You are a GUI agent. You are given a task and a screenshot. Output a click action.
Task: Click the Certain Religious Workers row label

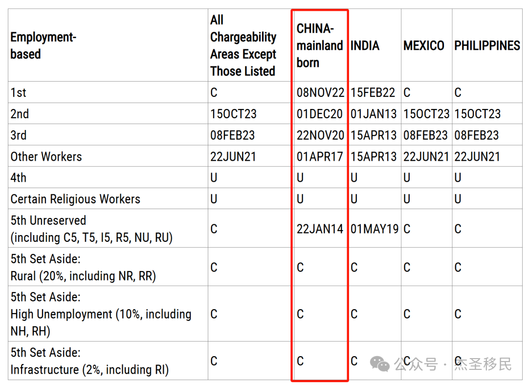75,199
